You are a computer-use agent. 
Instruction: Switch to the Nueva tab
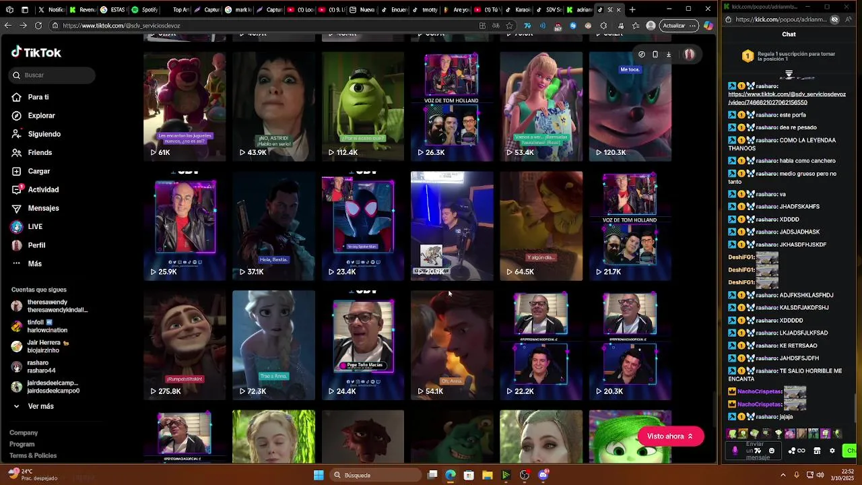pos(362,9)
